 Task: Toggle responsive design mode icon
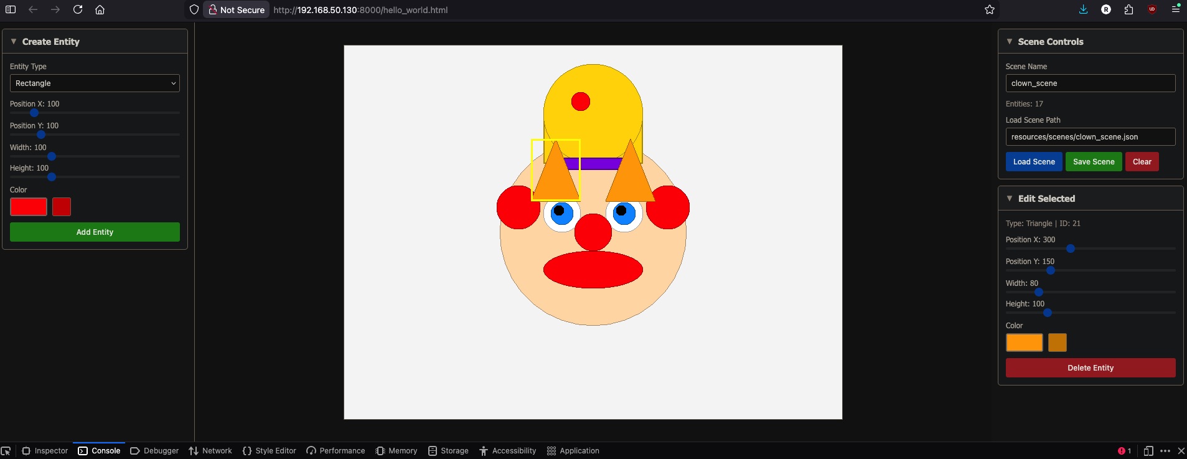click(x=1148, y=451)
